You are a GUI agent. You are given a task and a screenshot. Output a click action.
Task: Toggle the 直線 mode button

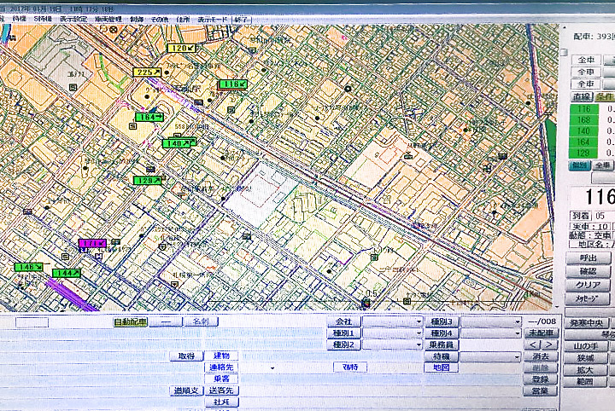[583, 97]
